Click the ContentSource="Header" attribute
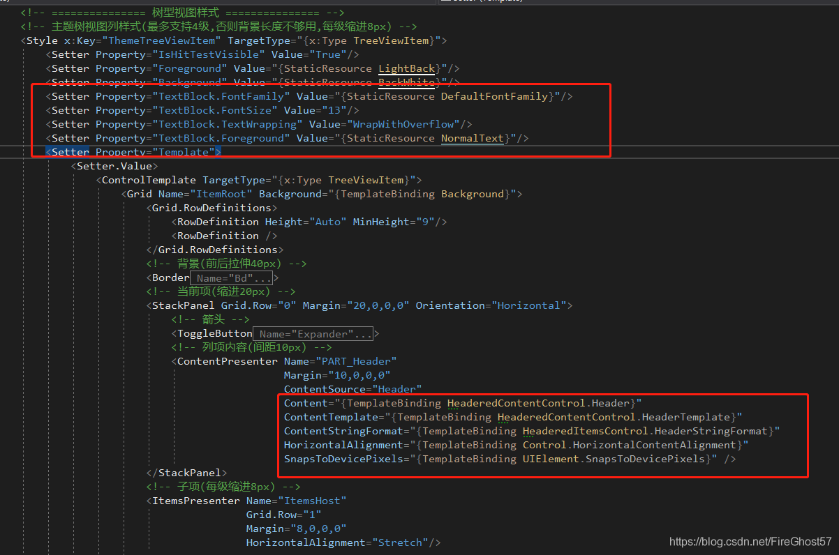 pos(352,389)
